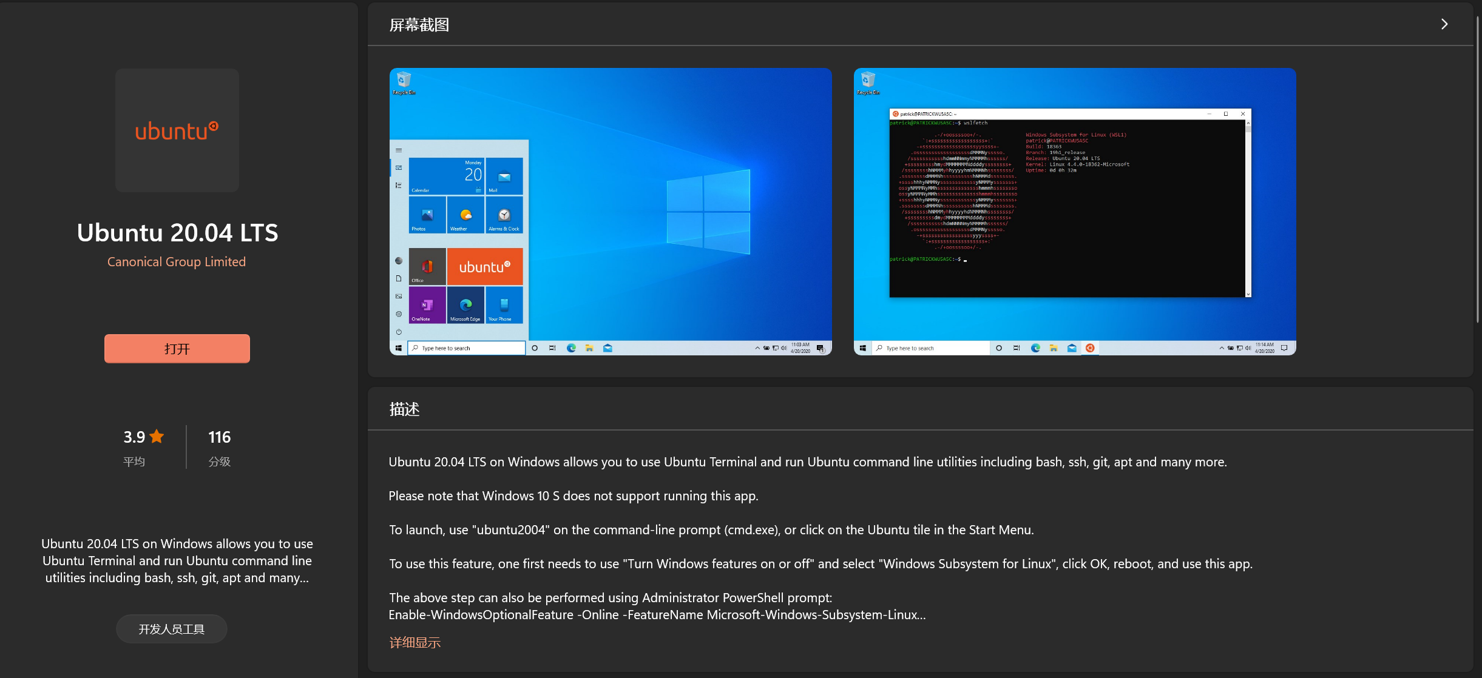
Task: Click the Ubuntu 20.04 LTS title
Action: coord(177,233)
